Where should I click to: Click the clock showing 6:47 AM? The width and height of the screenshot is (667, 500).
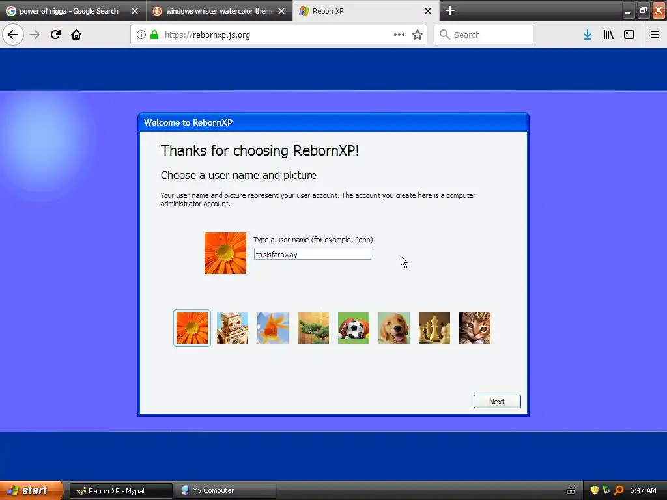click(643, 490)
